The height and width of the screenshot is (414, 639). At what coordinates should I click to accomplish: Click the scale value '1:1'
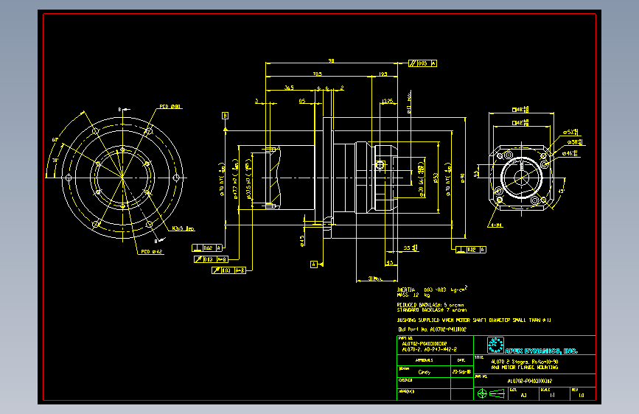[x=552, y=396]
